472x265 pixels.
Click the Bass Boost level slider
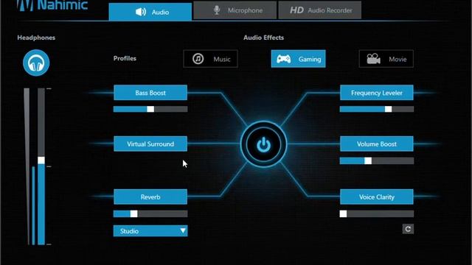[150, 109]
